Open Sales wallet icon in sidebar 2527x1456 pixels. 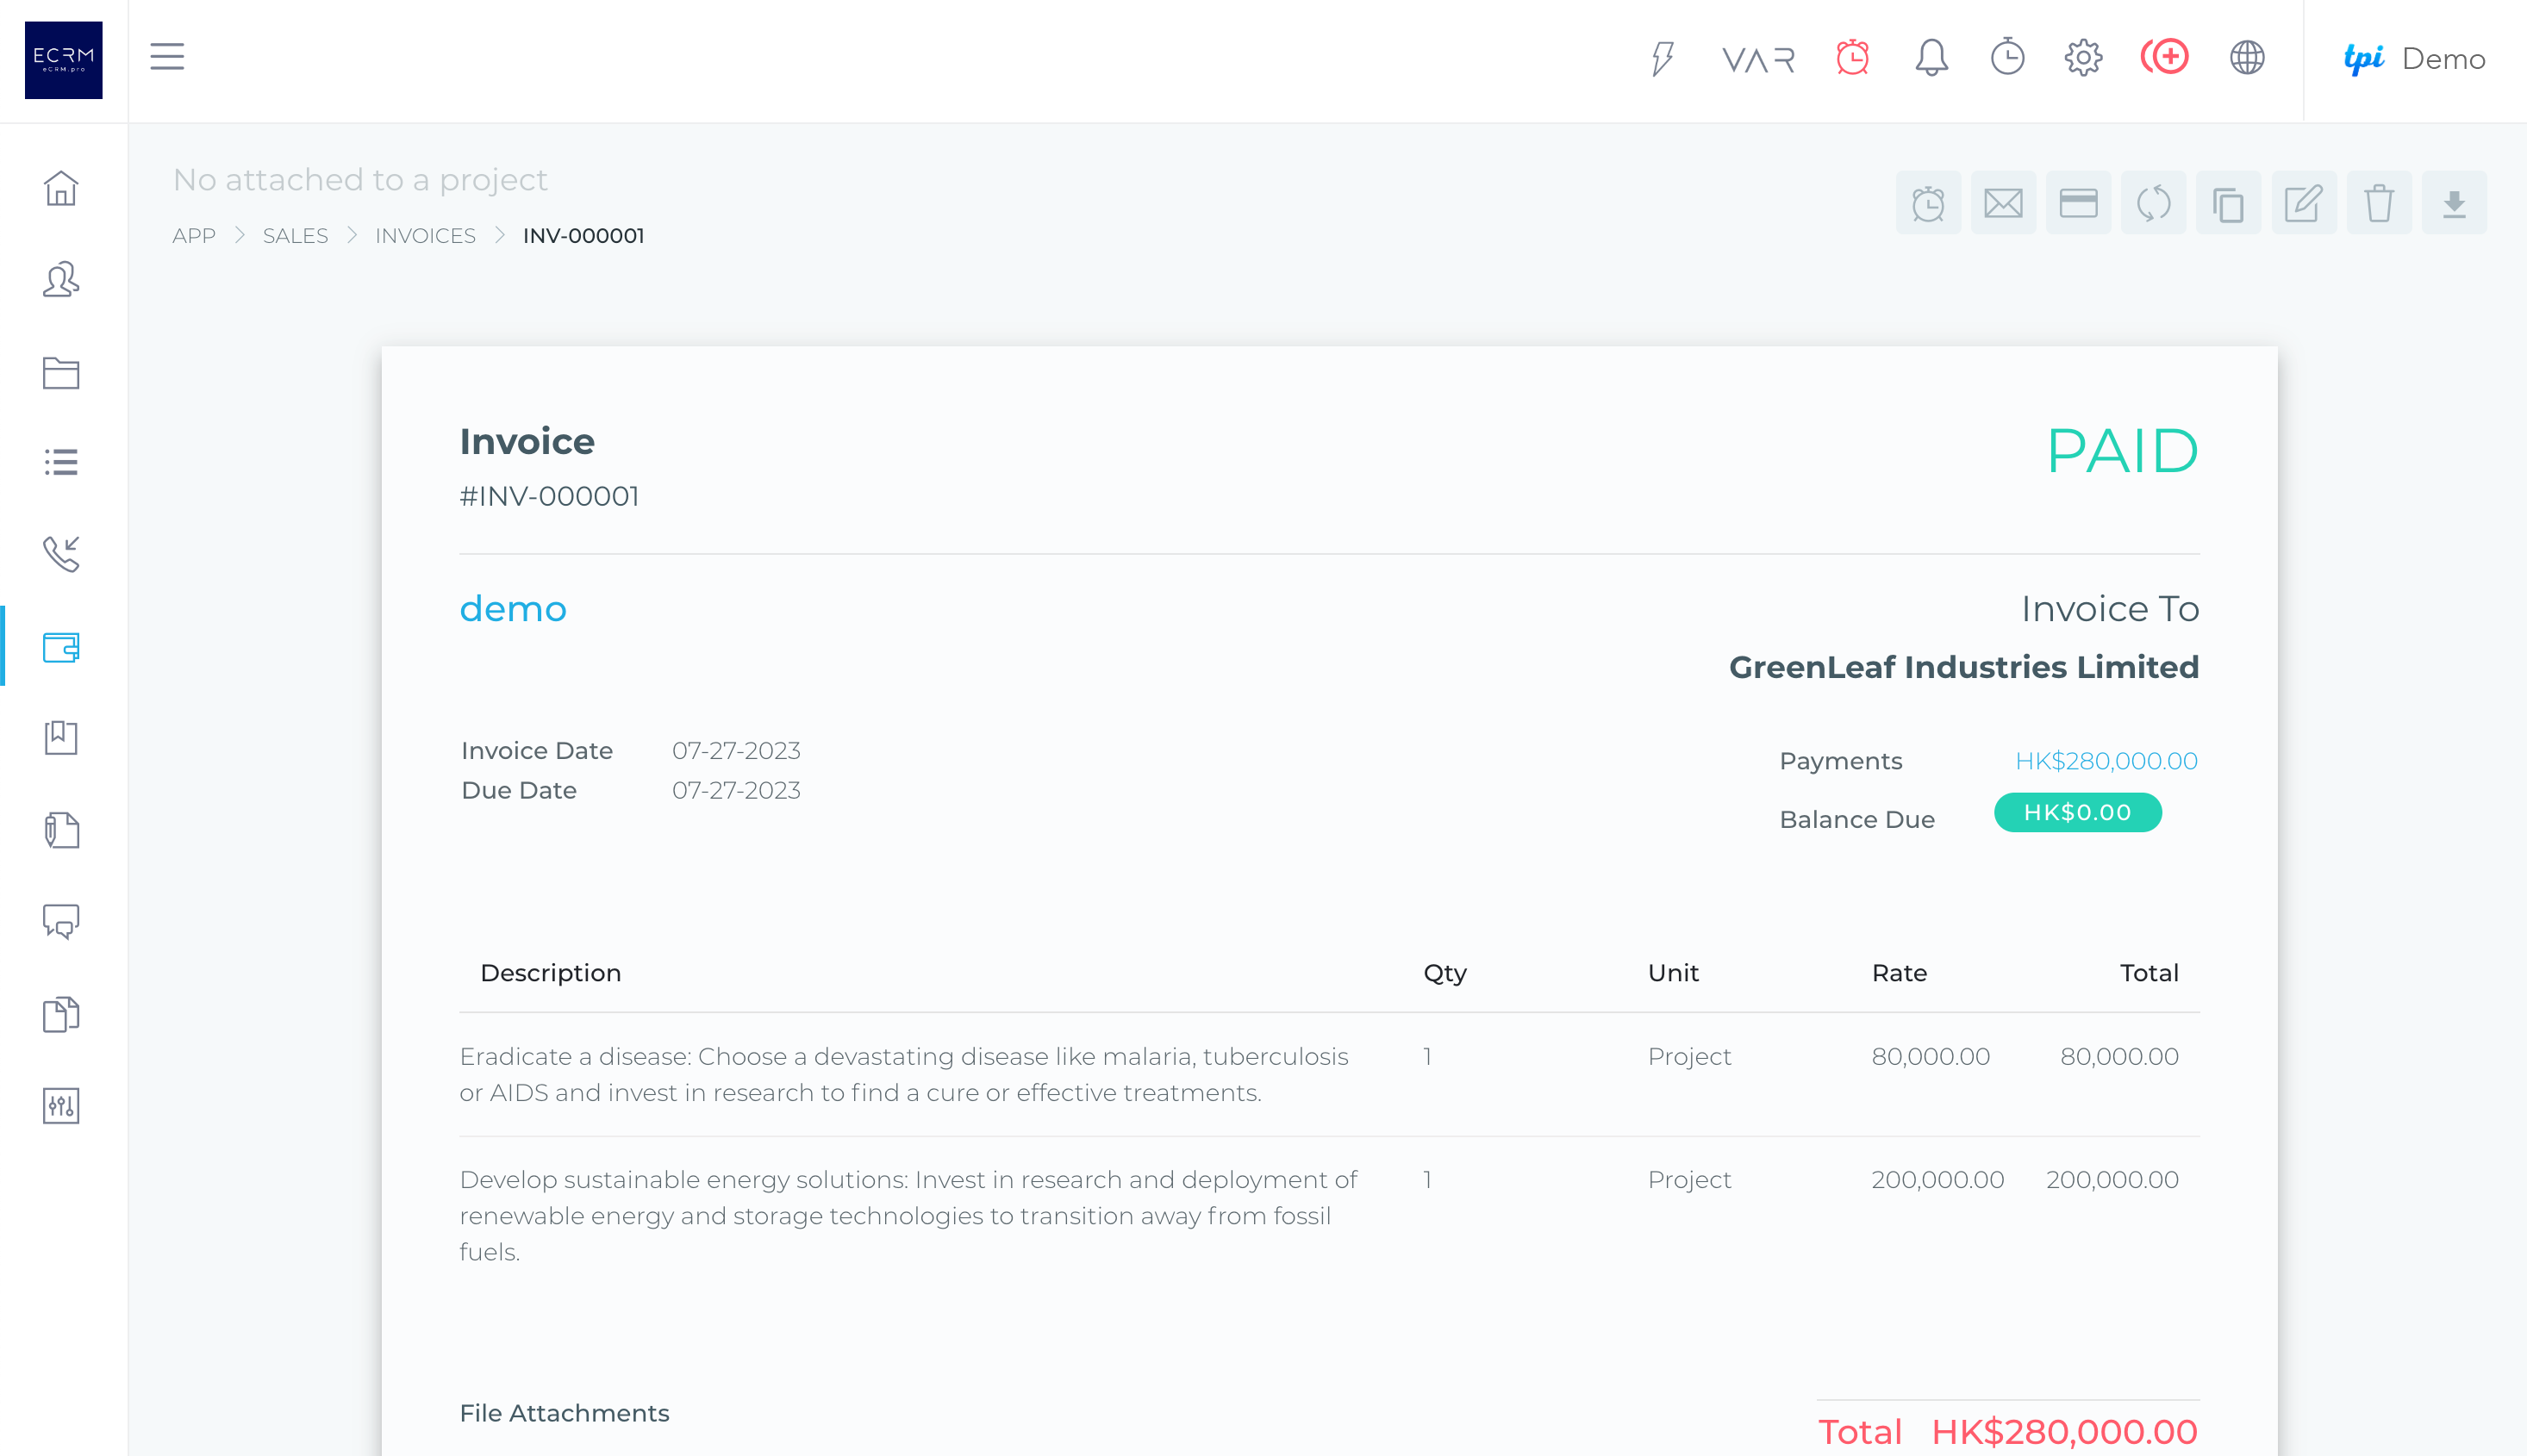click(x=61, y=647)
